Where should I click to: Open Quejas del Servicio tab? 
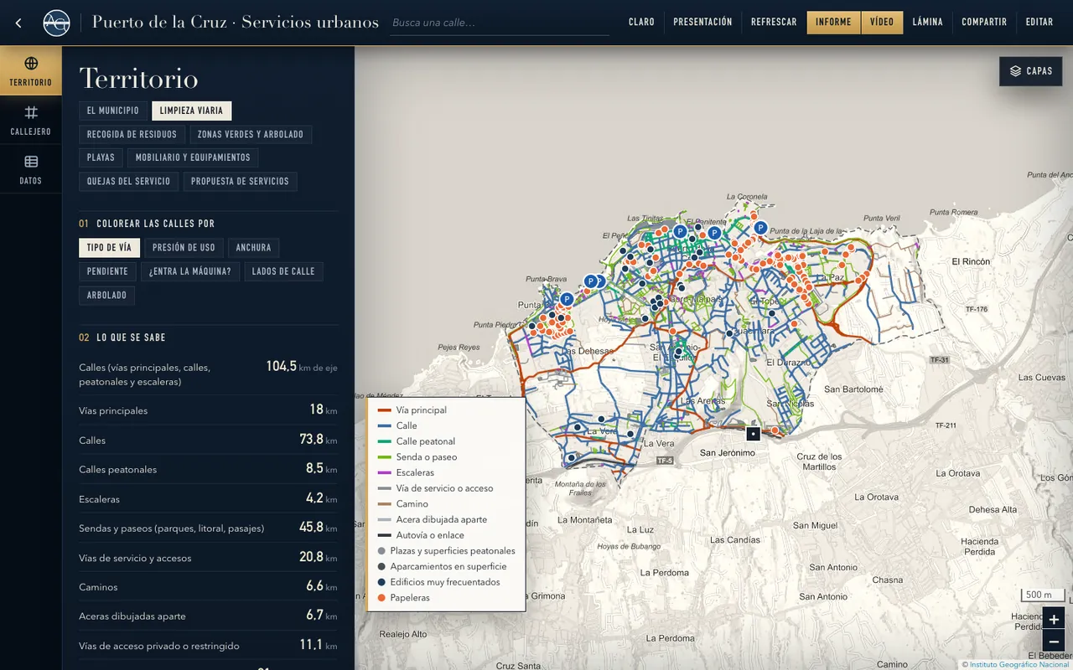click(128, 181)
